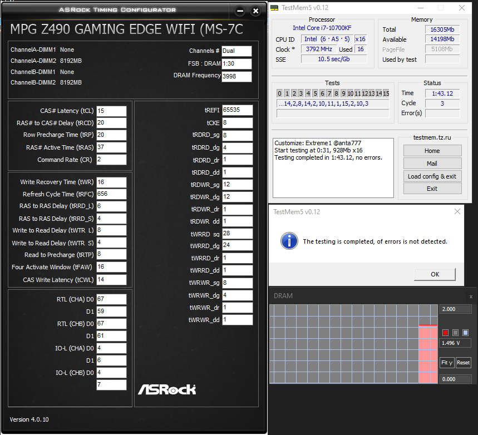Click the Clock value 3792 MHz
The height and width of the screenshot is (435, 478).
pos(319,49)
